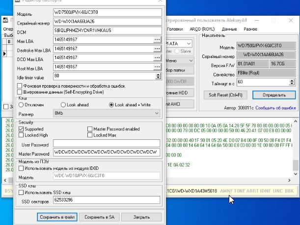The width and height of the screenshot is (300, 225).
Task: Toggle Шифрование данных (Self-Encrypting Drive) checkbox
Action: 20,92
